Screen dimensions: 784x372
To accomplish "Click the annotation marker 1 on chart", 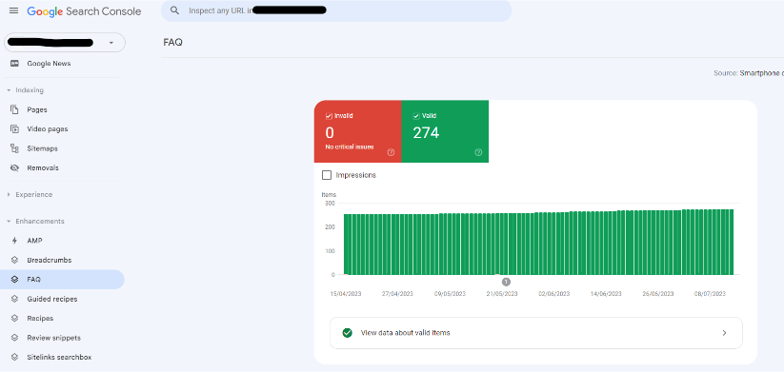I will click(x=506, y=283).
